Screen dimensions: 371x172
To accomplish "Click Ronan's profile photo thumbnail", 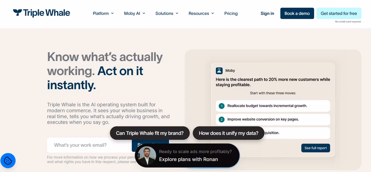I will tap(147, 156).
